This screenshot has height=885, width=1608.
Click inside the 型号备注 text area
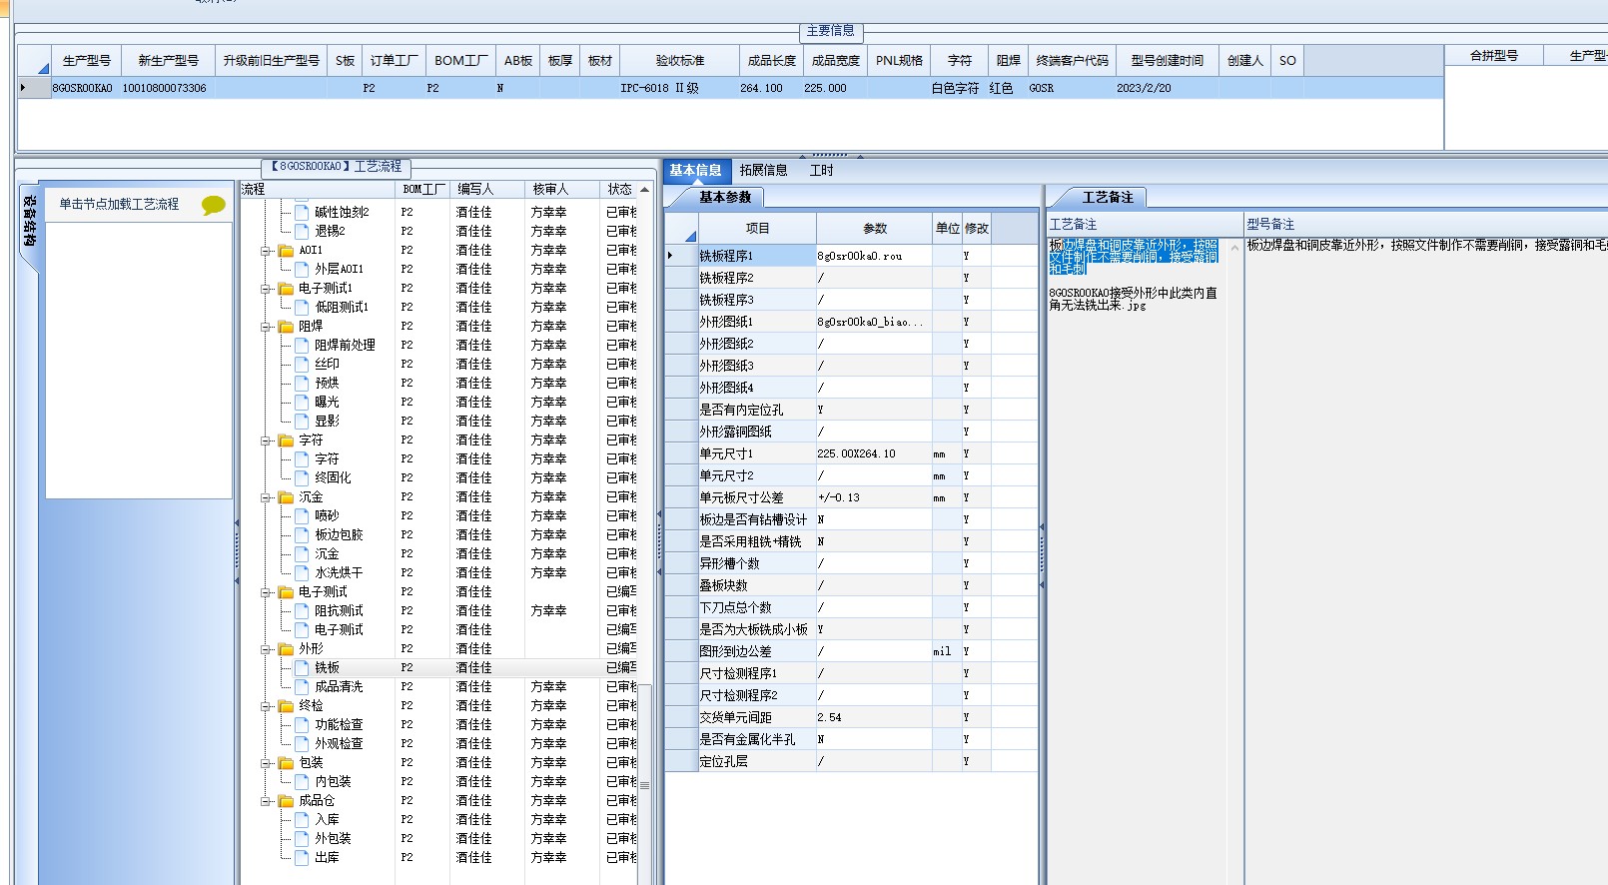[x=1425, y=559]
